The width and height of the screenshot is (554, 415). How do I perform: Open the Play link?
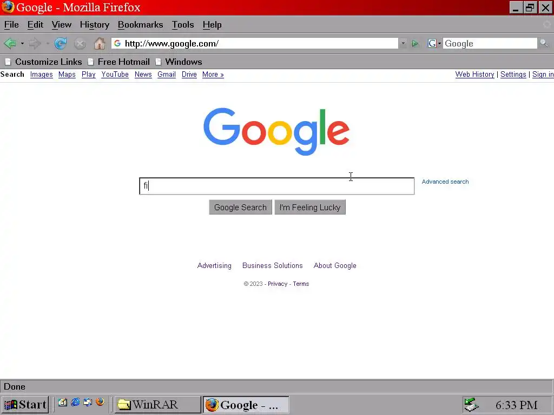88,75
